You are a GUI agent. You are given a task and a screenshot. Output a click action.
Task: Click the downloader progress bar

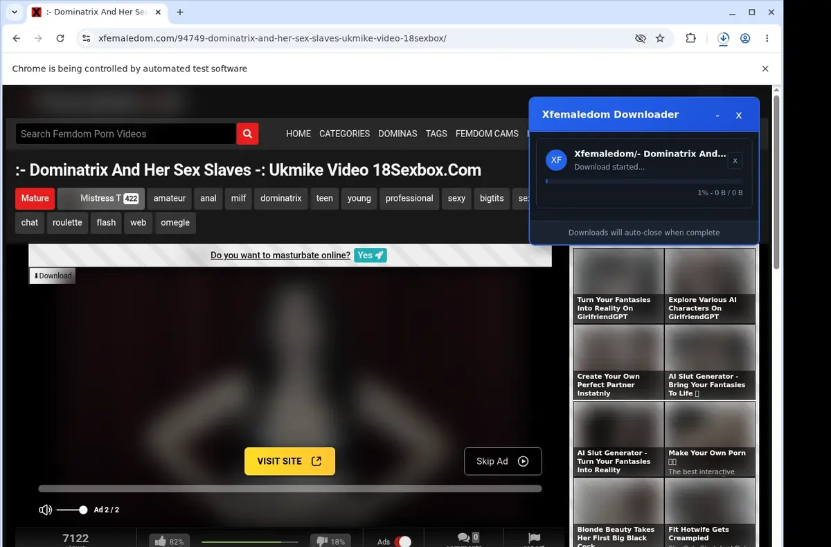pos(643,181)
